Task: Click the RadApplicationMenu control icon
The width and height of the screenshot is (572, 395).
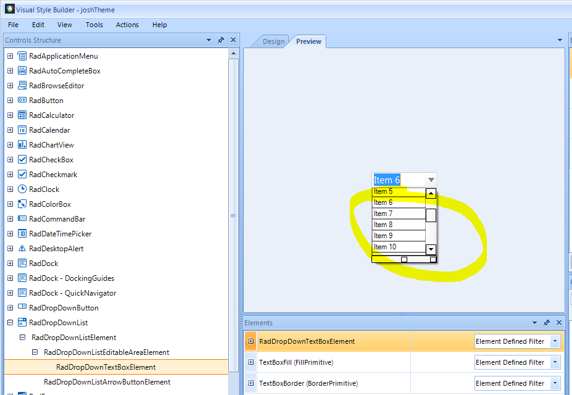Action: [x=22, y=56]
